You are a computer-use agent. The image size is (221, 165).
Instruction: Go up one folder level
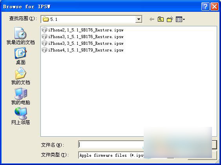coord(161,19)
